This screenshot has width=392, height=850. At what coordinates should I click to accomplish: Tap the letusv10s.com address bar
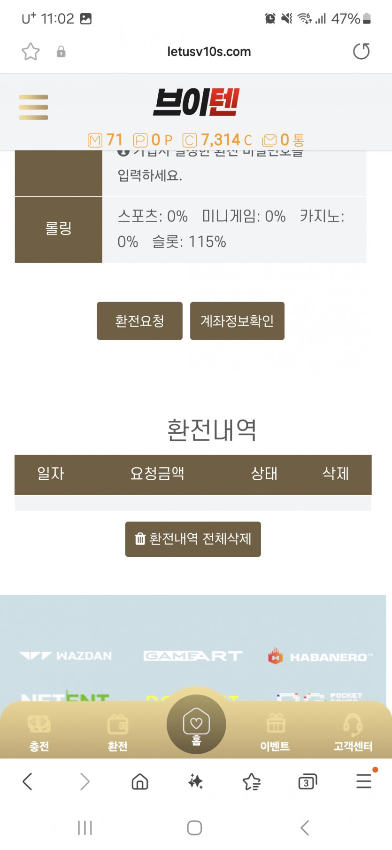point(209,52)
